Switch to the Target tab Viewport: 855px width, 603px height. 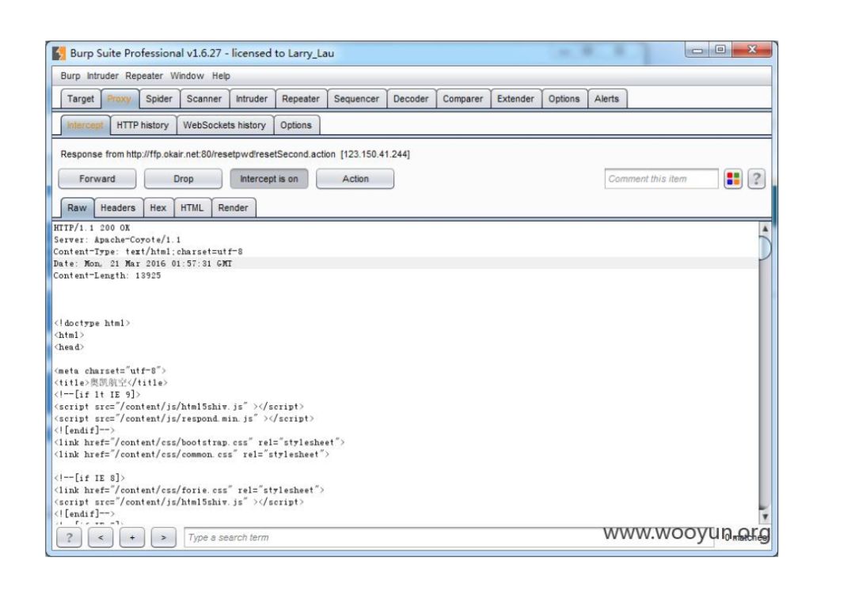point(81,99)
